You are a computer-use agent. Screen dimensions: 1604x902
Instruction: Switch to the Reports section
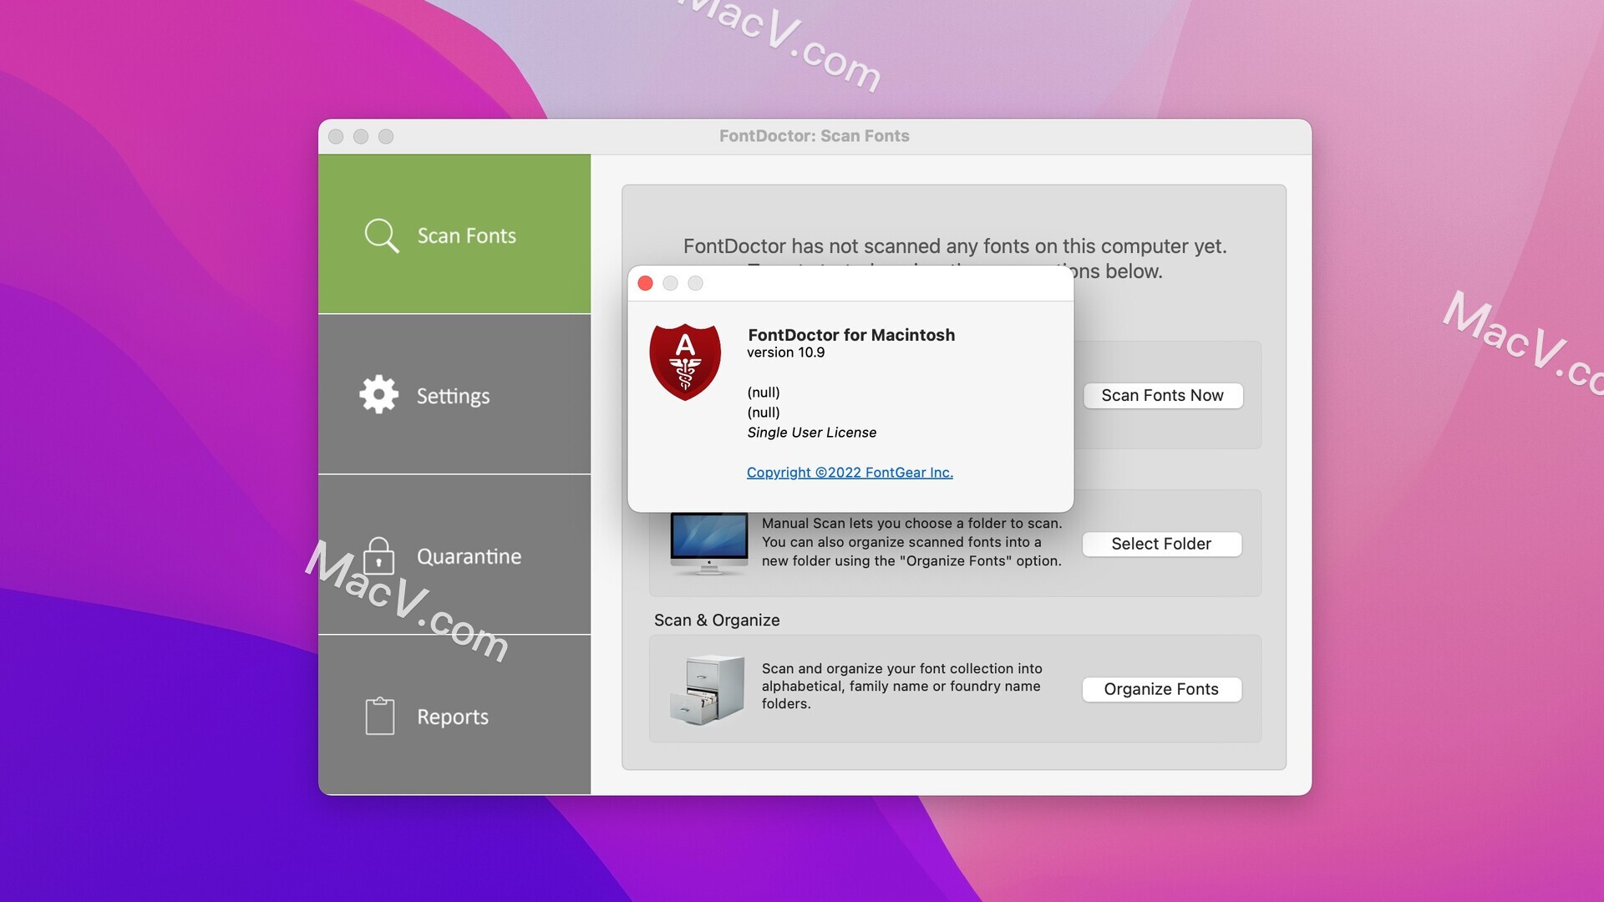(x=454, y=715)
